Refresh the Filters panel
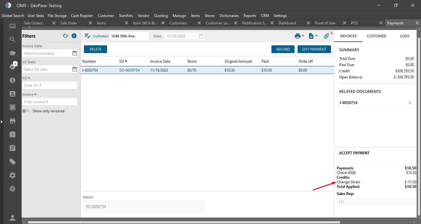This screenshot has width=421, height=224. tap(65, 36)
